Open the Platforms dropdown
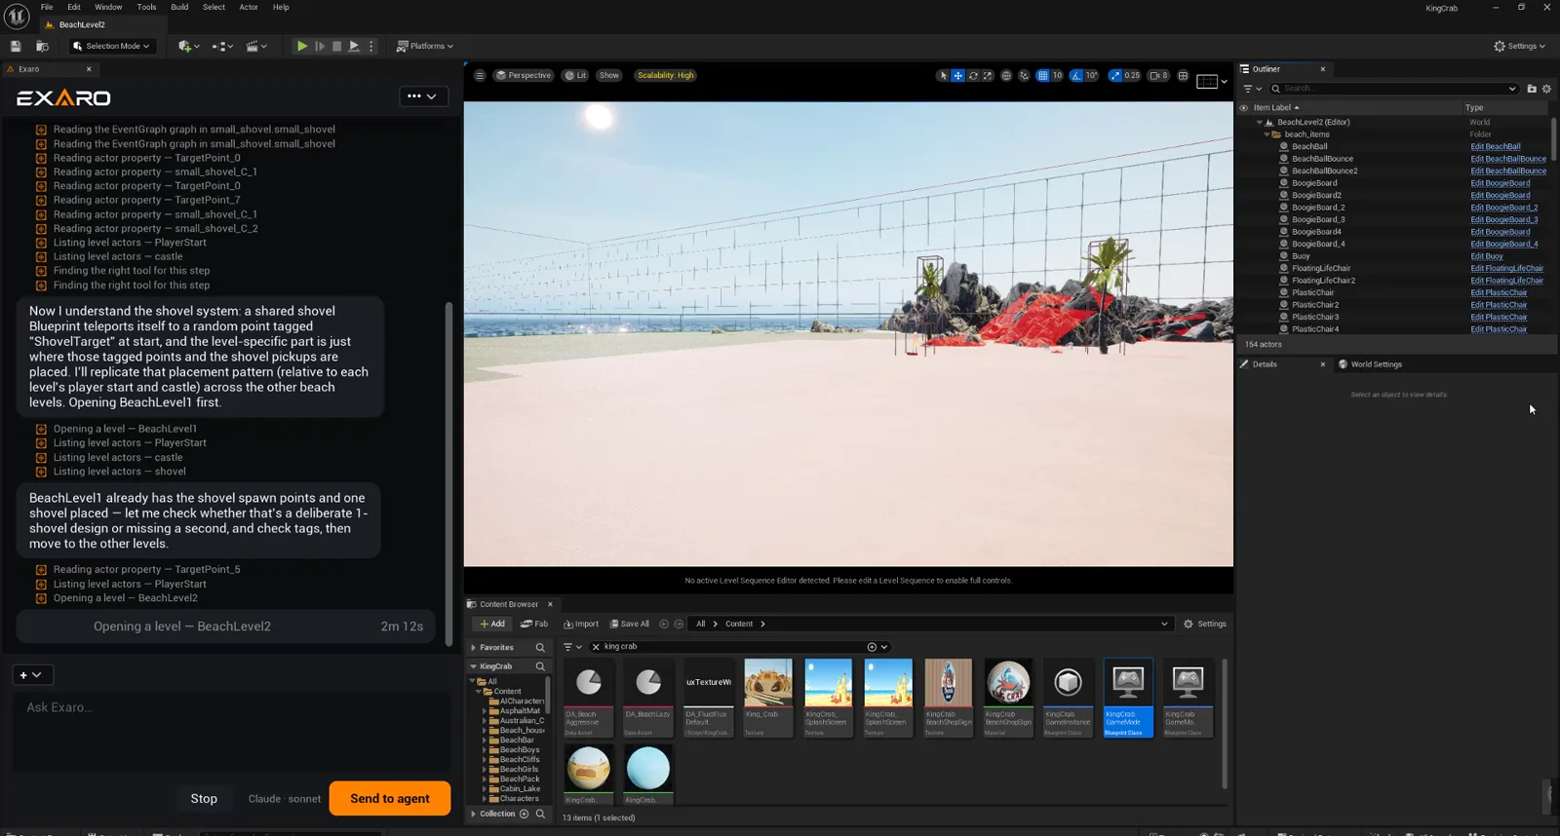1560x836 pixels. [425, 46]
